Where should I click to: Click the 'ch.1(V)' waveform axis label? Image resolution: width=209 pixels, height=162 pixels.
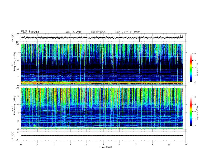[13, 38]
